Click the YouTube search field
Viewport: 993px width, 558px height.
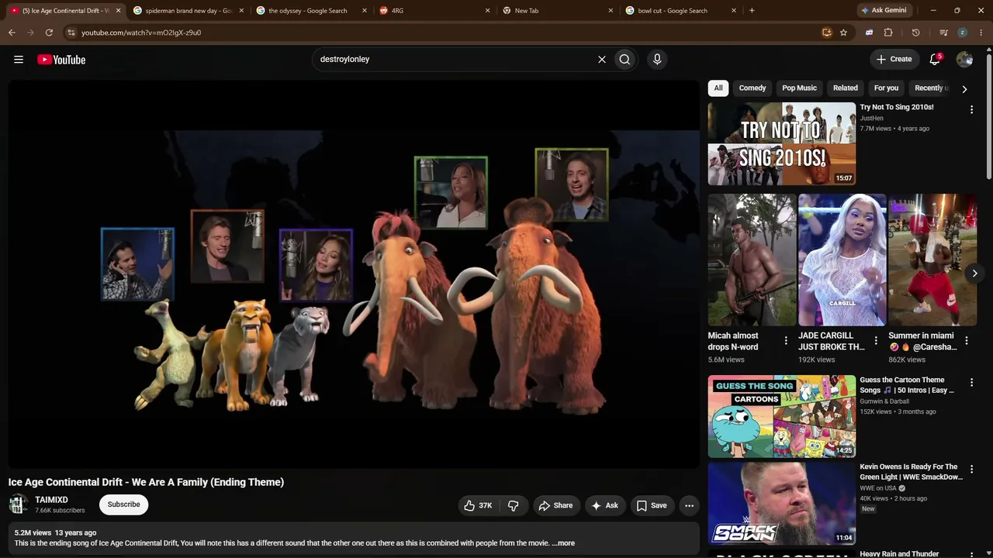(x=455, y=60)
